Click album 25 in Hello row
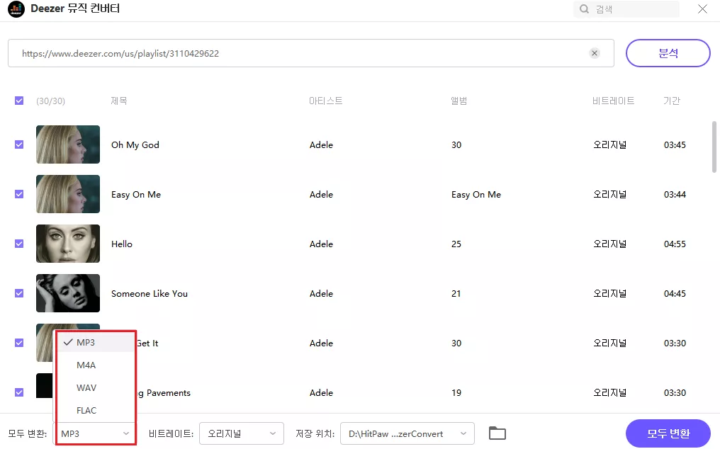The height and width of the screenshot is (449, 720). coord(456,244)
